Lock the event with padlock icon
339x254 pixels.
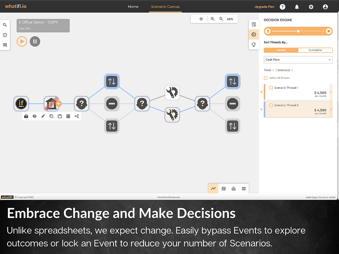click(26, 116)
